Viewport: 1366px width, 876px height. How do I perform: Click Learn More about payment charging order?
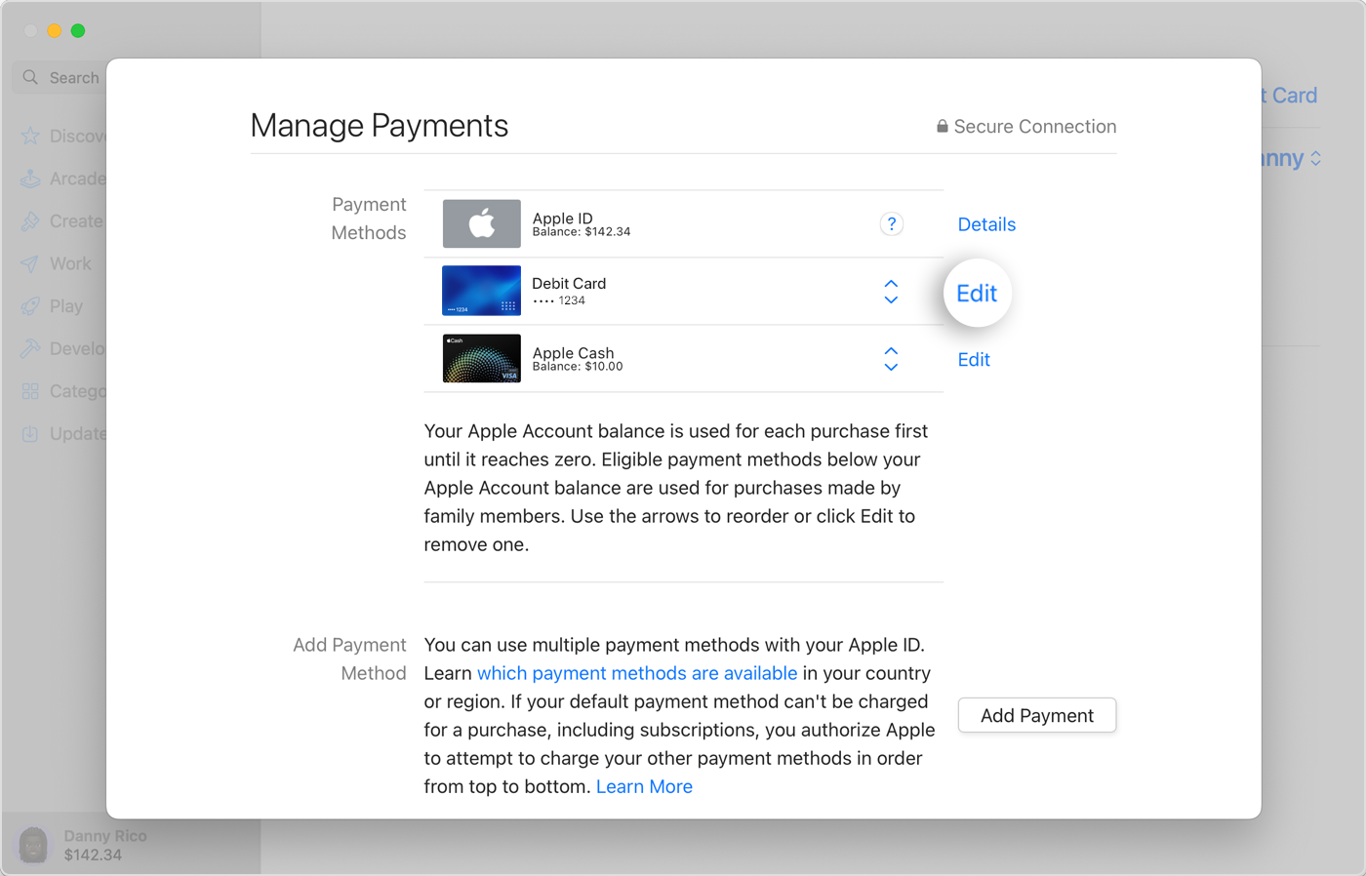(x=644, y=786)
